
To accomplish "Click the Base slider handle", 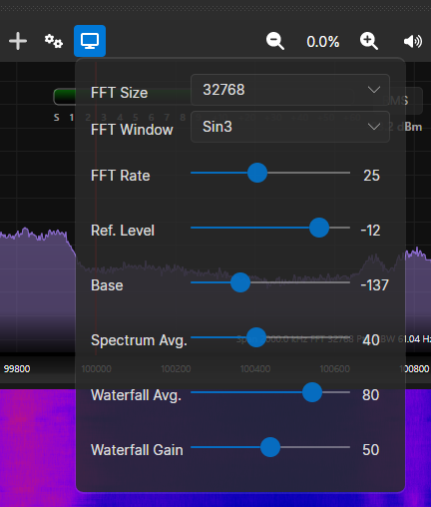I will [240, 282].
